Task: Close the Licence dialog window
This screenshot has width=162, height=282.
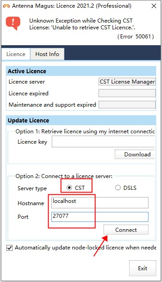Action: (154, 6)
